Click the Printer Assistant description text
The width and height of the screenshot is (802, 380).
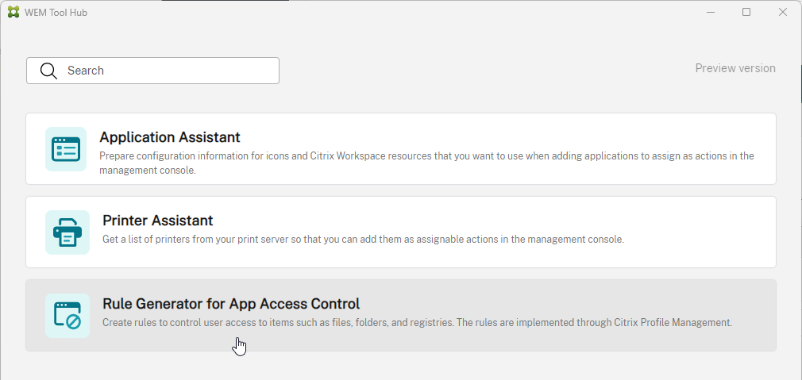pyautogui.click(x=363, y=240)
